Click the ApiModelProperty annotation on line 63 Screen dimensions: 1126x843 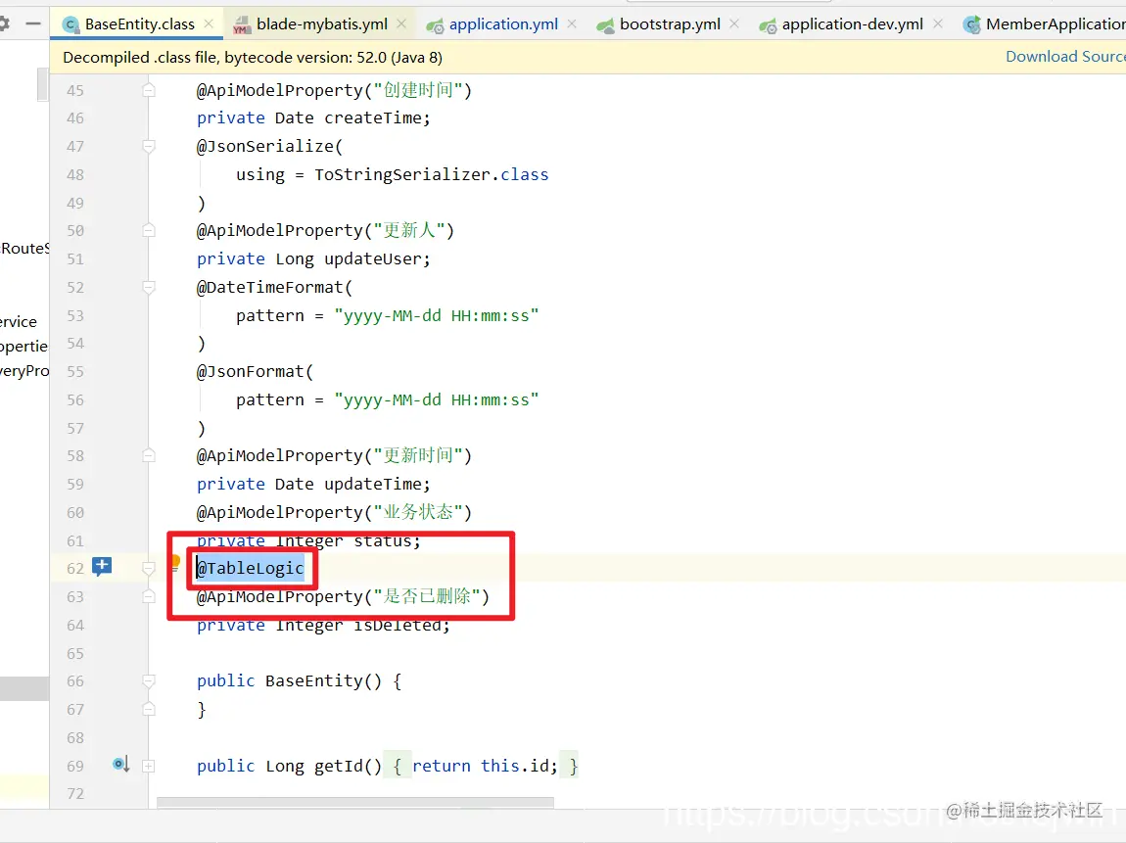(343, 596)
